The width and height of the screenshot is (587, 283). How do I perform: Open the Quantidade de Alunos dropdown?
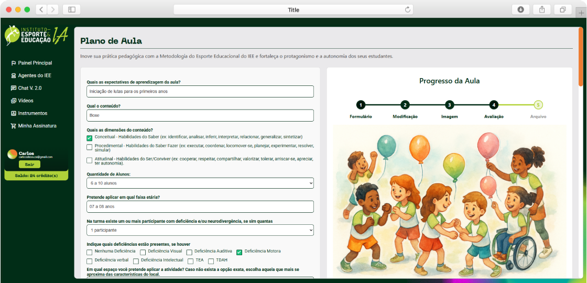(200, 183)
